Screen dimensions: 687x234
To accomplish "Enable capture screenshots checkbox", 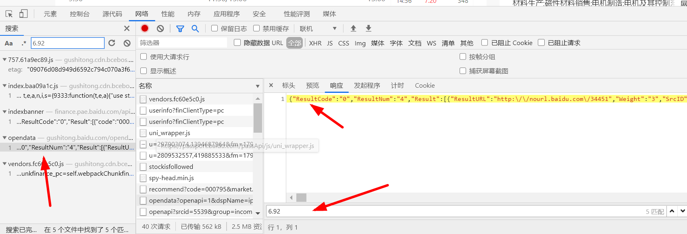I will point(463,70).
